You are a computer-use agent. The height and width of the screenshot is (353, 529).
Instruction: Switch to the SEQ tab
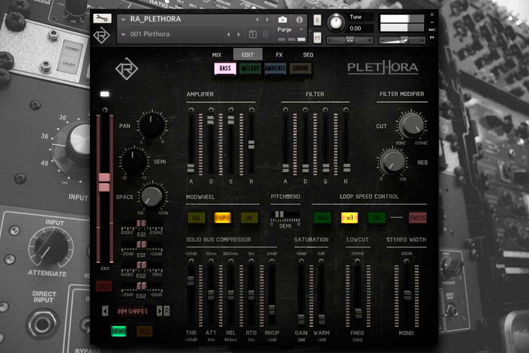308,55
